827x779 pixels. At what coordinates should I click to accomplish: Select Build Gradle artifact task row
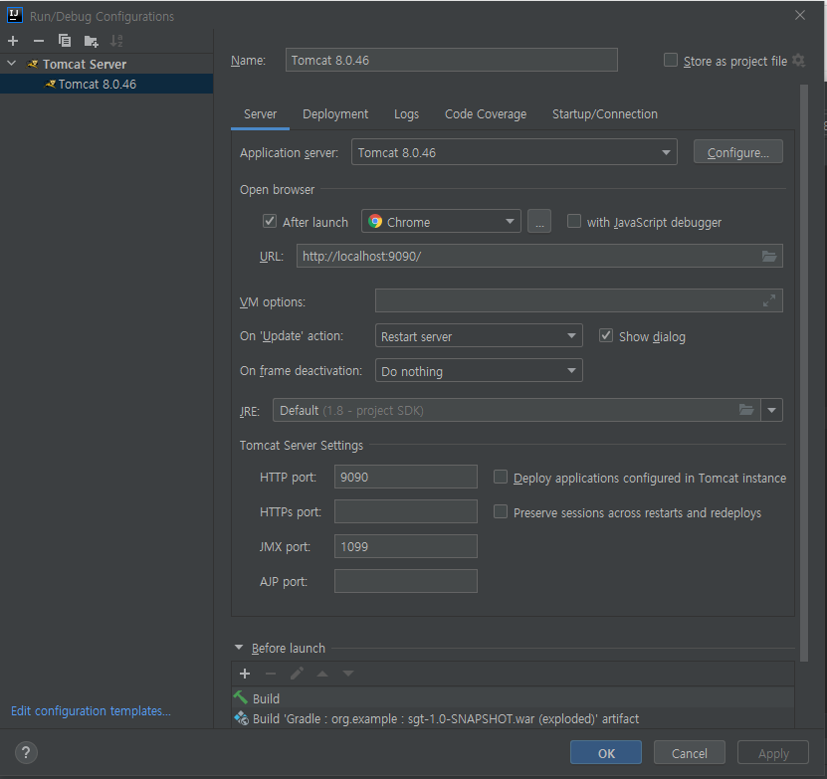coord(513,718)
